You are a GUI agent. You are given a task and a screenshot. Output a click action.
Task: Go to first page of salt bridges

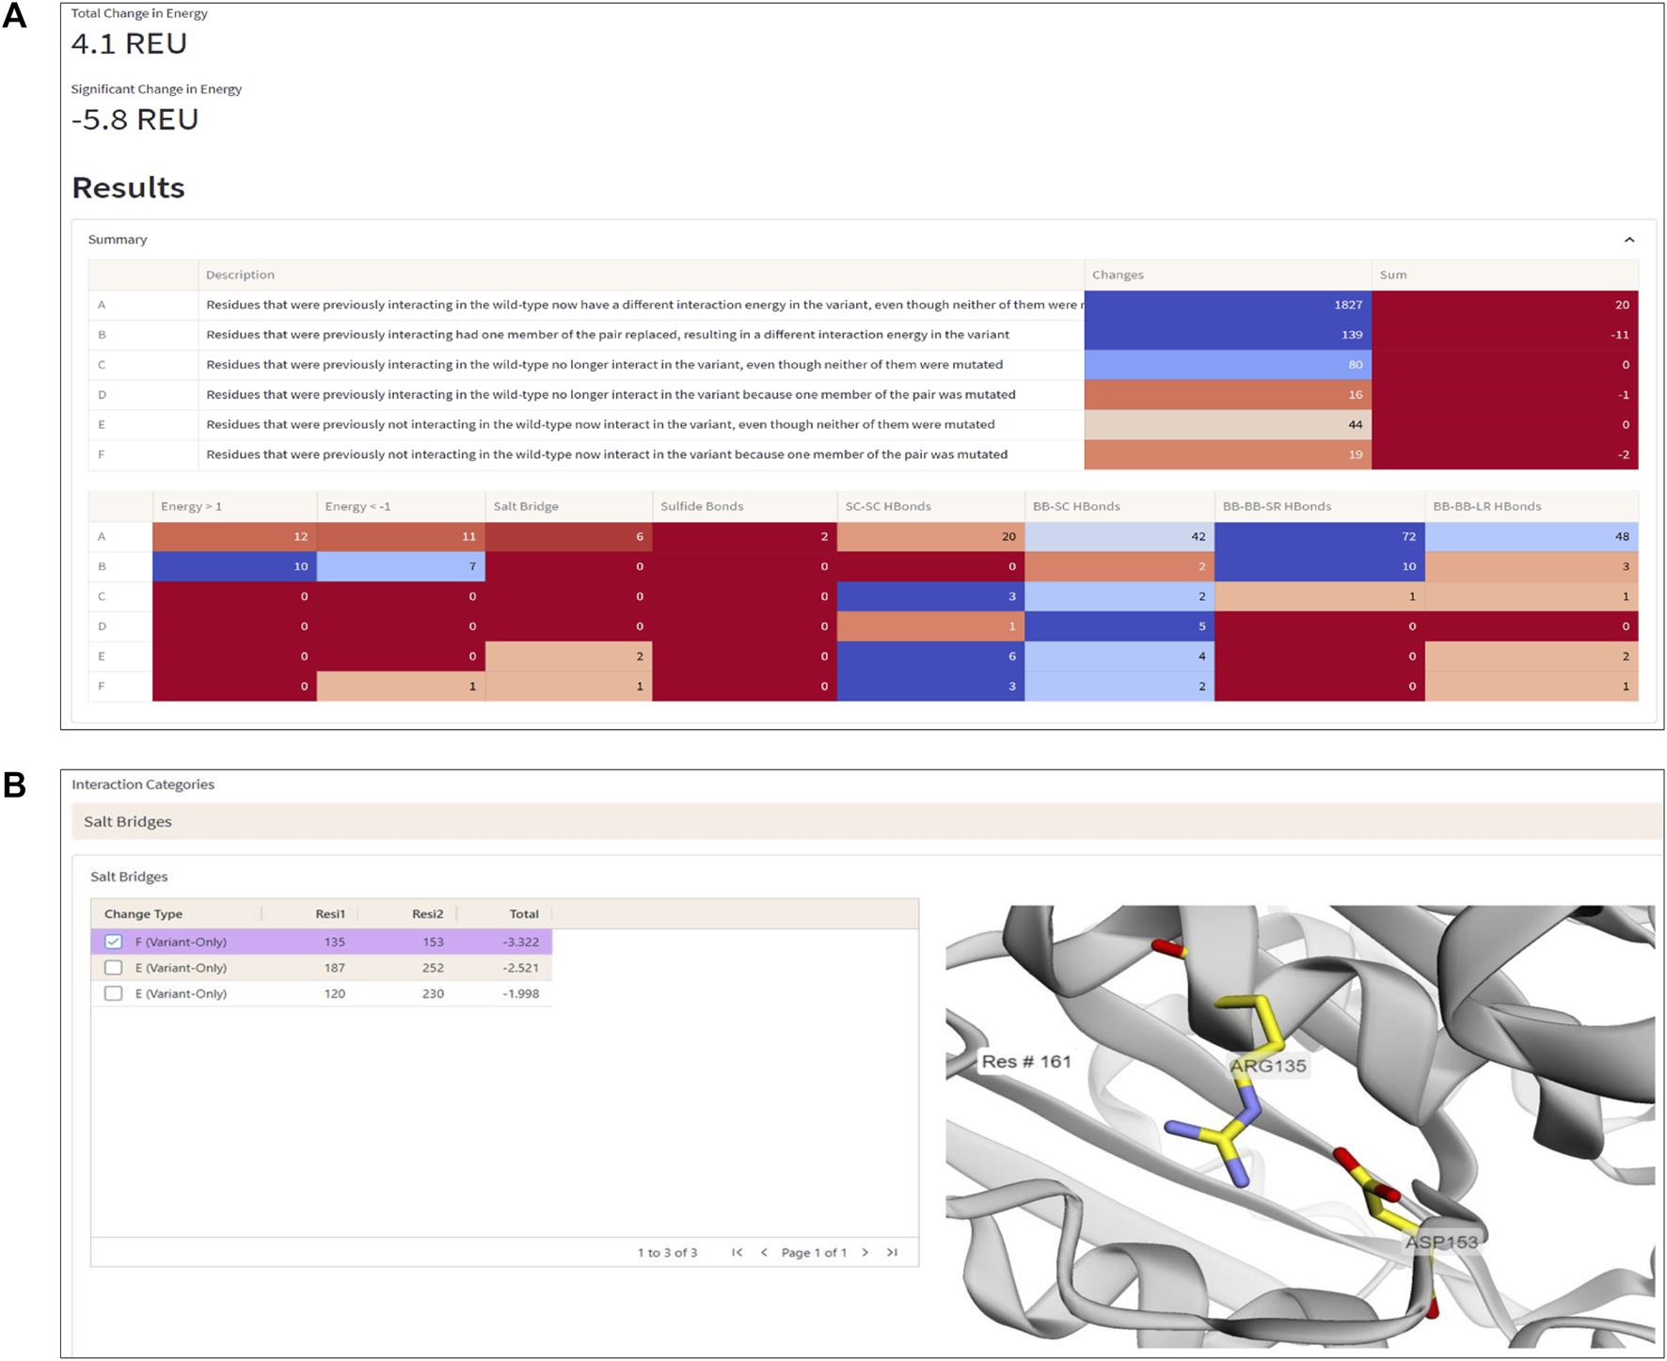coord(737,1252)
